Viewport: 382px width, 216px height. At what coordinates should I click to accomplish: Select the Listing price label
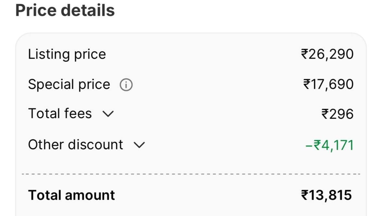tap(67, 54)
